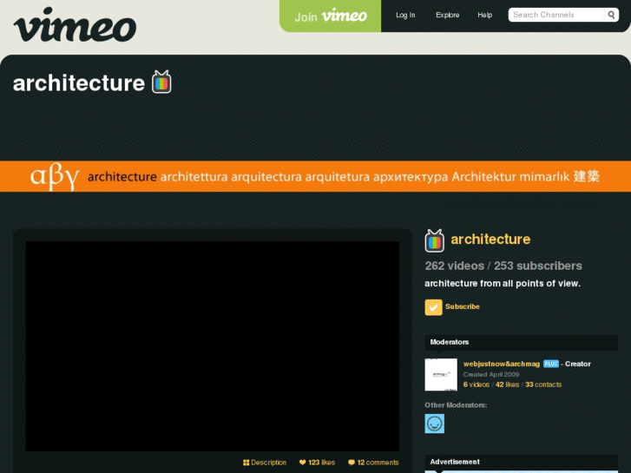Click the heart icon next to 123 likes

coord(303,463)
